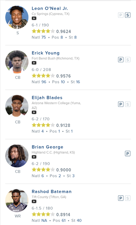Open Erick Young's profile photo
Image resolution: width=136 pixels, height=225 pixels.
17,62
